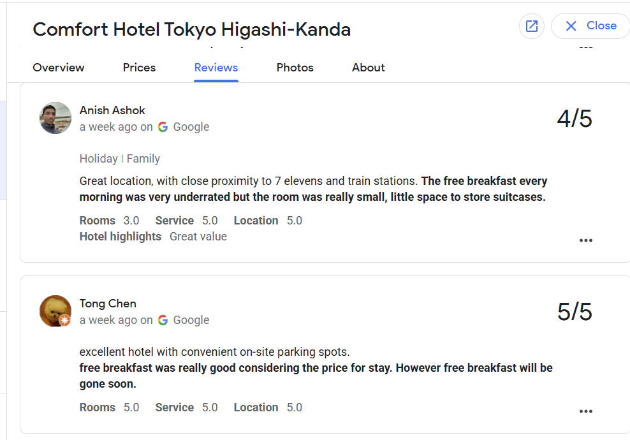Switch to the Overview tab
Image resolution: width=630 pixels, height=440 pixels.
coord(59,68)
